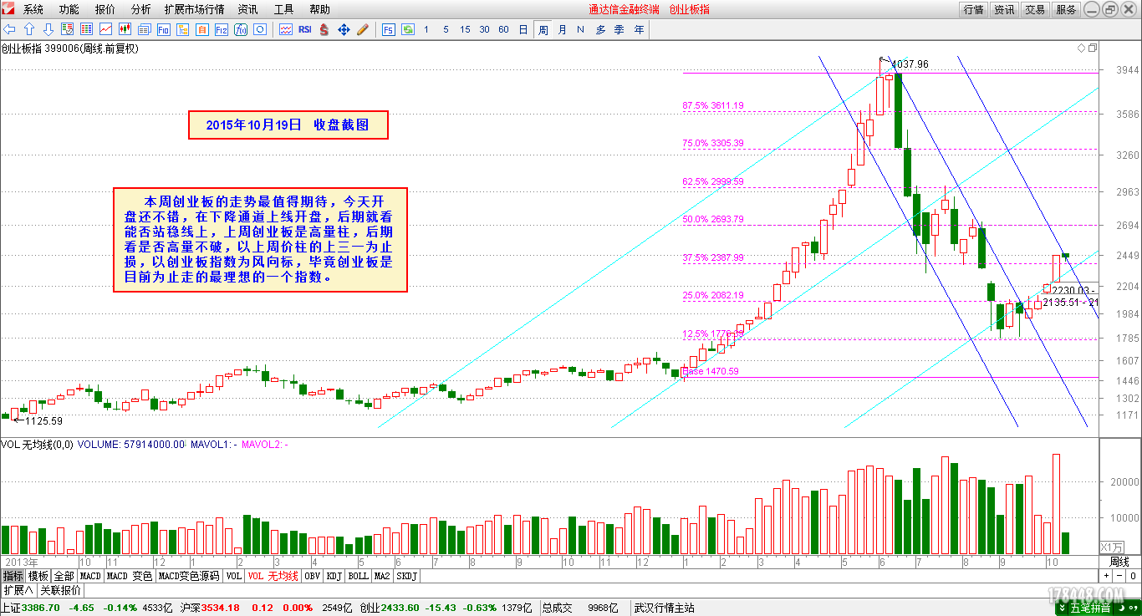Click the X1万 volume scale label
Viewport: 1142px width, 616px height.
[1111, 547]
